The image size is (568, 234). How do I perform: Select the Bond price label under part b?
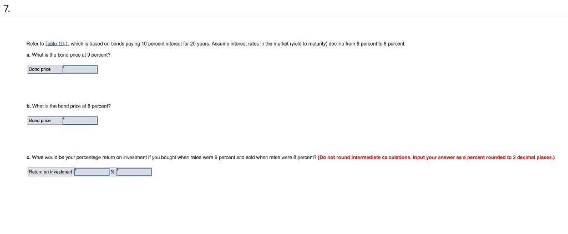(x=39, y=120)
